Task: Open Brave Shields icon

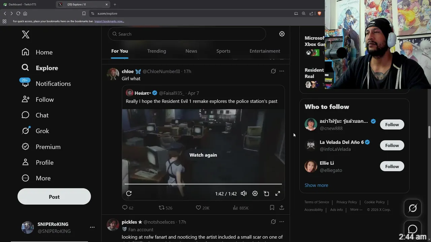Action: pyautogui.click(x=319, y=13)
